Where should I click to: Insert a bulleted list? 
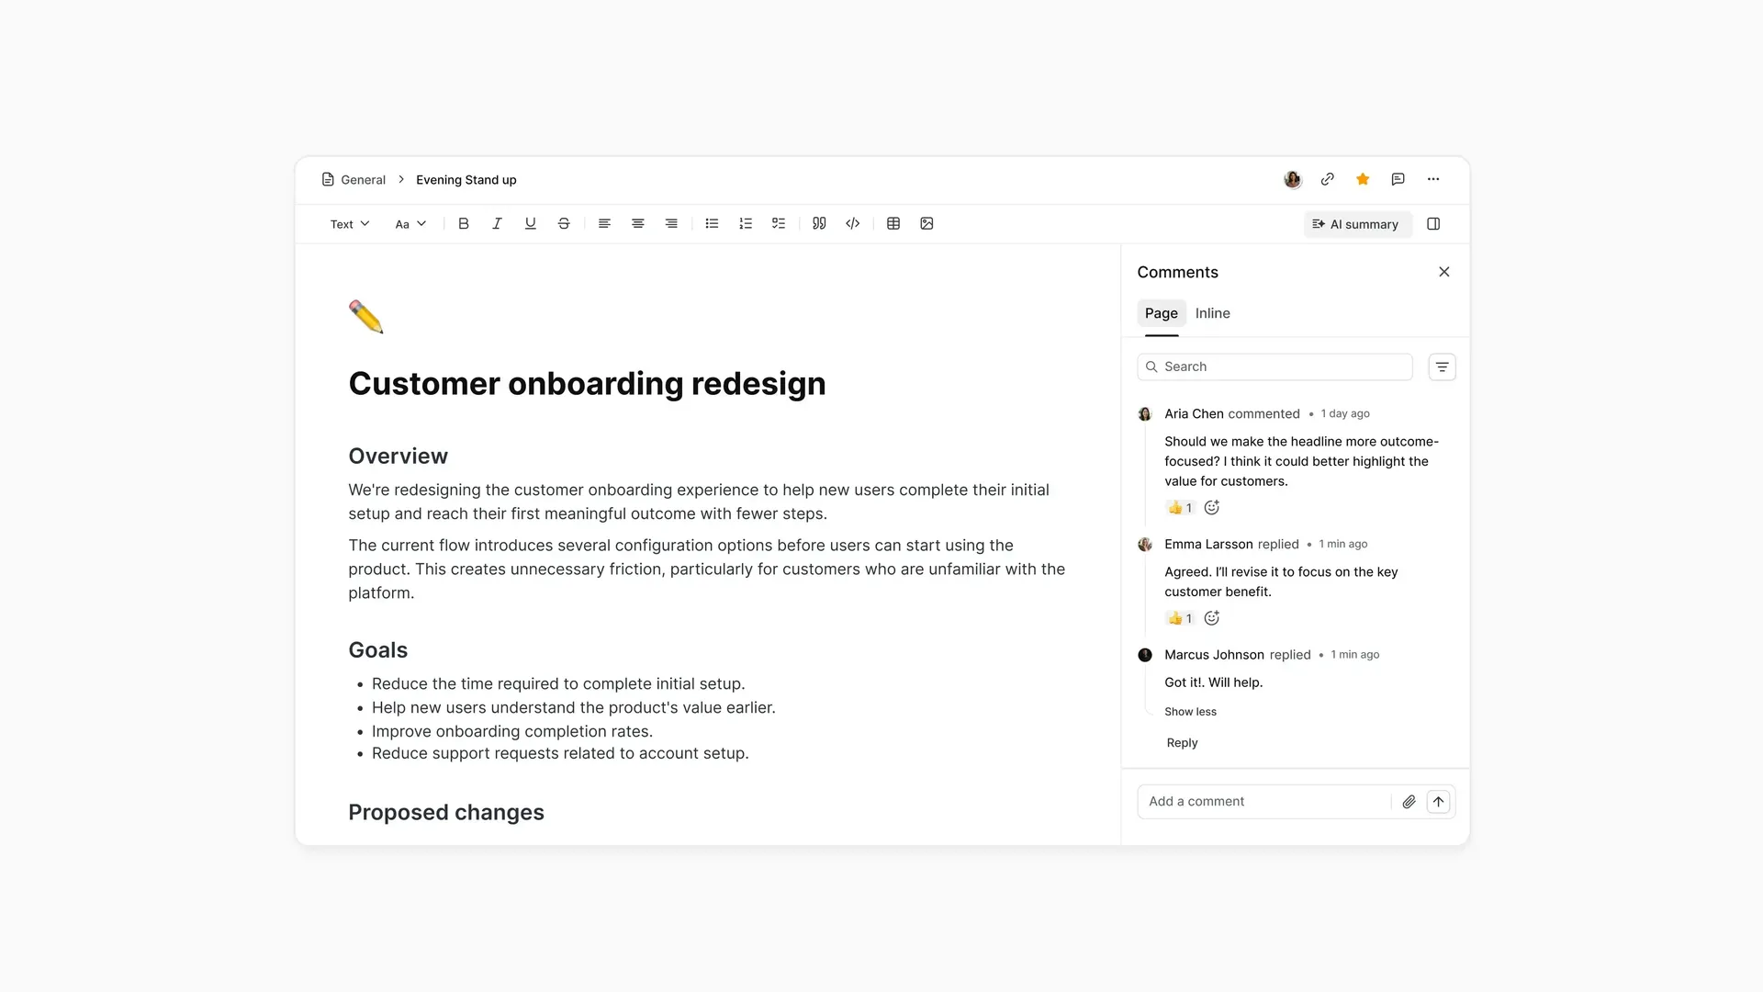coord(712,223)
